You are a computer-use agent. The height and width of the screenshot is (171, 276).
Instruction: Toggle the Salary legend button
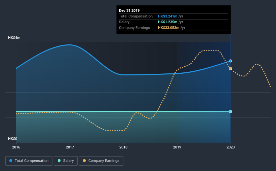(x=66, y=161)
